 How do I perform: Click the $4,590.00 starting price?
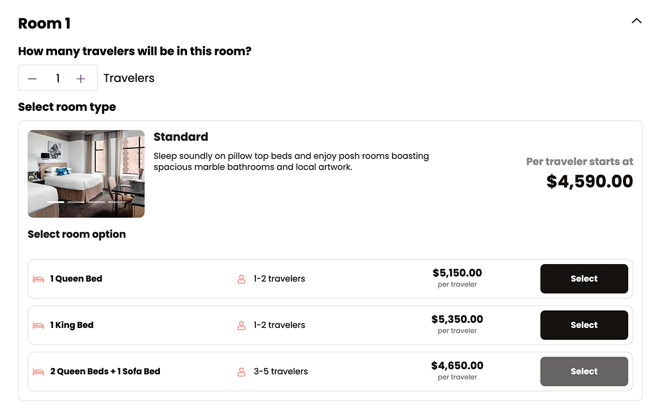pos(589,181)
